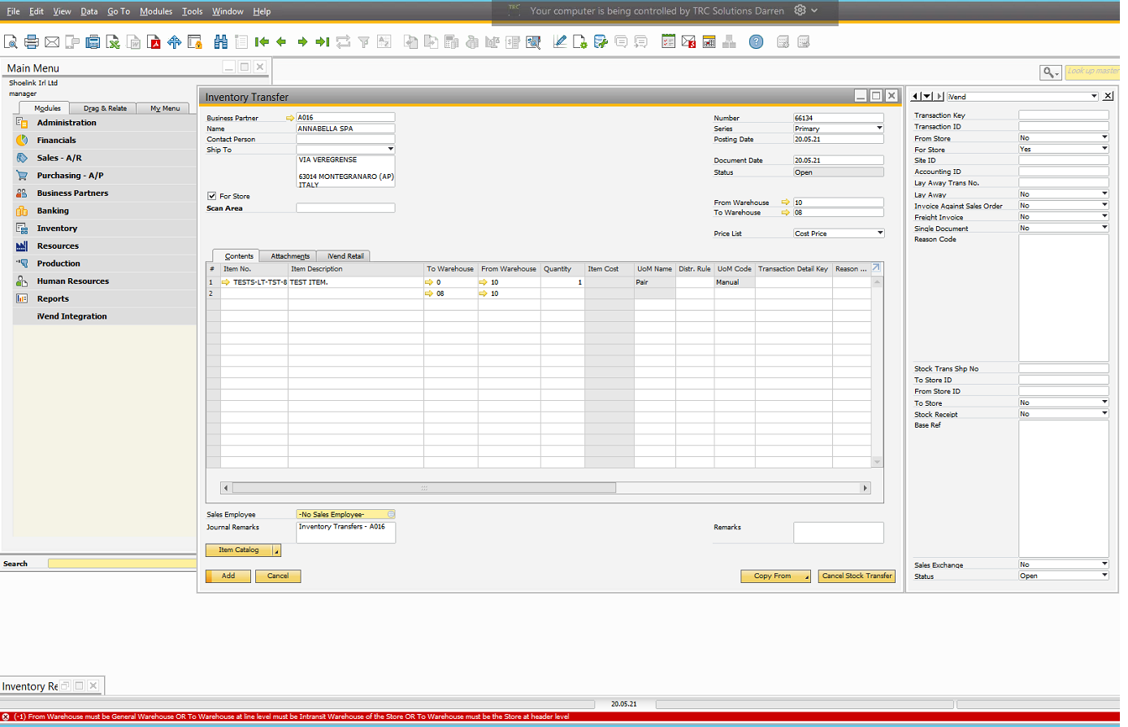Image resolution: width=1128 pixels, height=727 pixels.
Task: Expand the Series dropdown showing Primary
Action: point(879,128)
